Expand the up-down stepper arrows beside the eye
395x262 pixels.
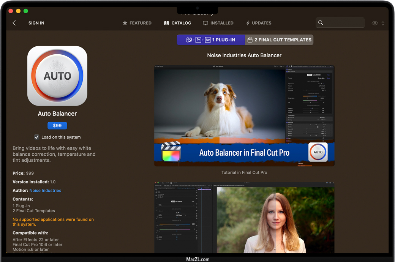click(x=383, y=23)
